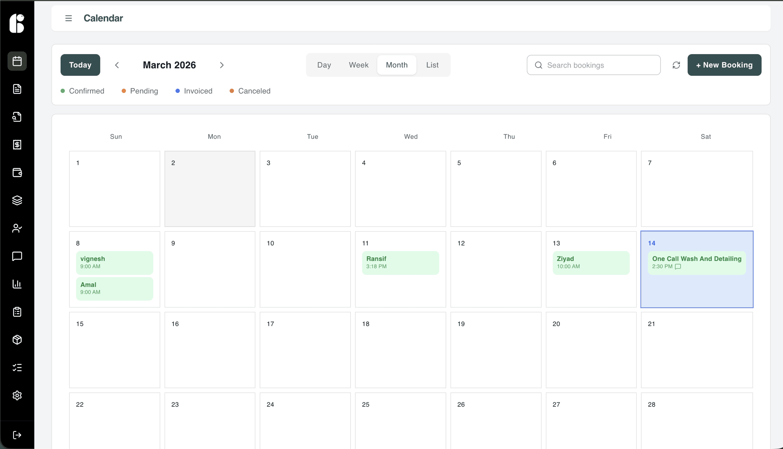
Task: Go to the previous month arrow
Action: point(117,65)
